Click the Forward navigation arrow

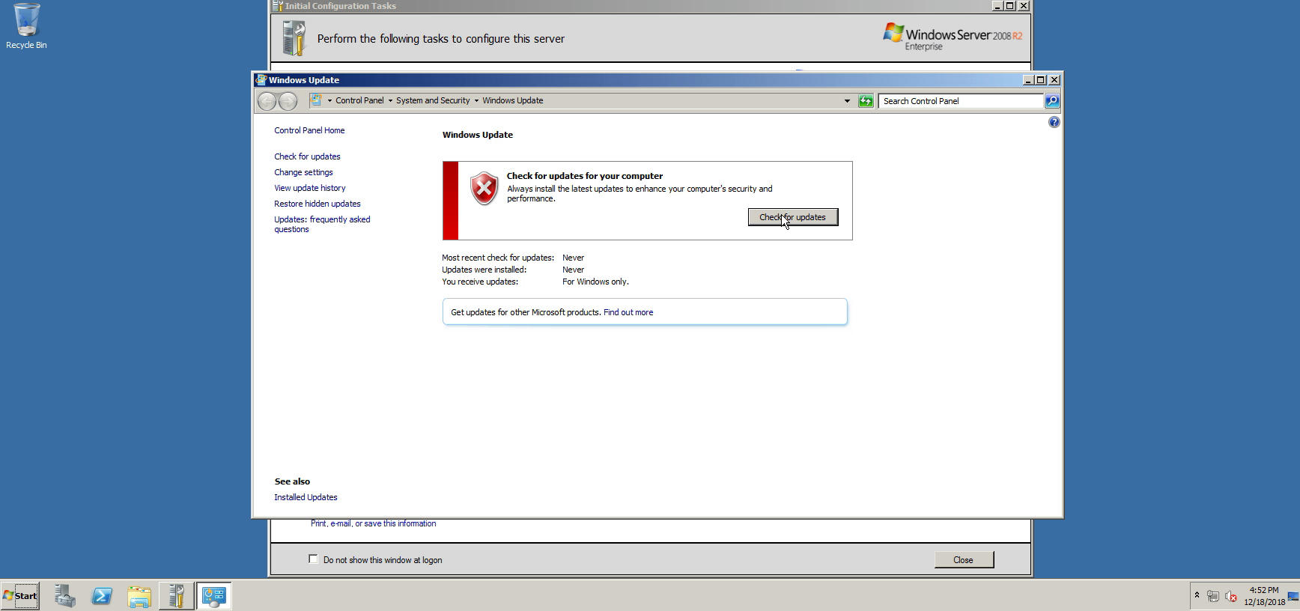point(288,100)
